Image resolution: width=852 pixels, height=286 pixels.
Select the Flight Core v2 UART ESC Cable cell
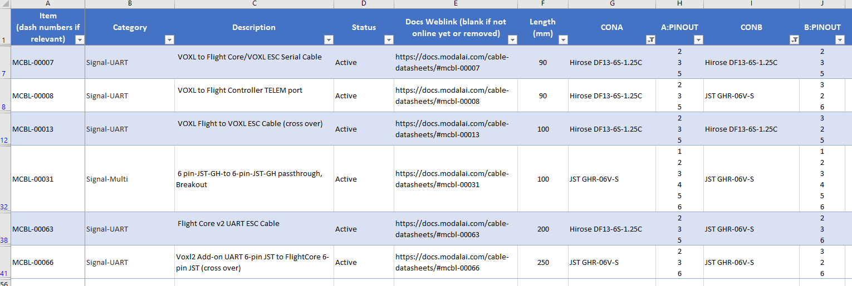[254, 228]
